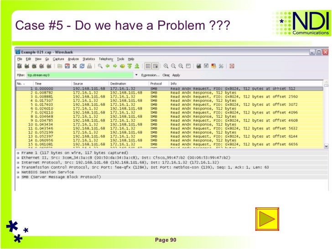Stop the running capture icon

(x=41, y=66)
